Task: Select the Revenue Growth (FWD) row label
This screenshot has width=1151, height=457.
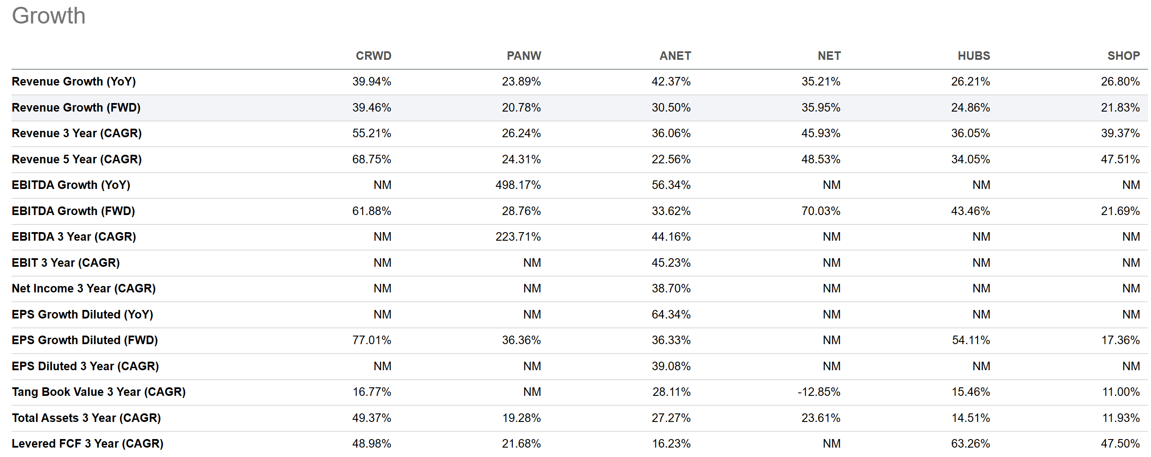Action: pyautogui.click(x=76, y=108)
